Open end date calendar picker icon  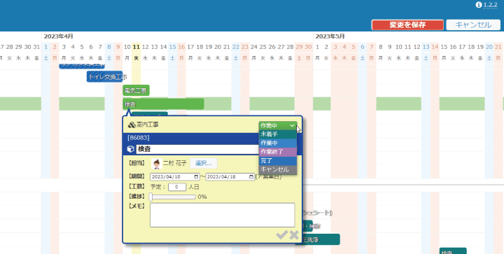coord(251,177)
